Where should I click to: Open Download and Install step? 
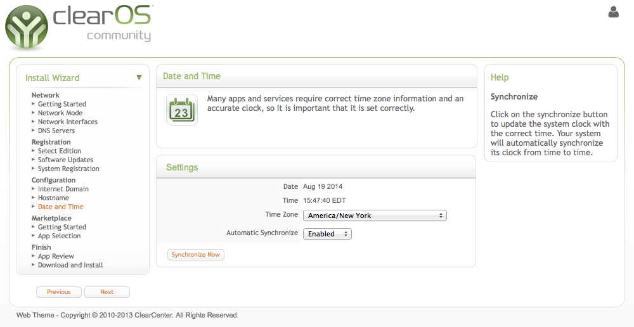pyautogui.click(x=70, y=265)
